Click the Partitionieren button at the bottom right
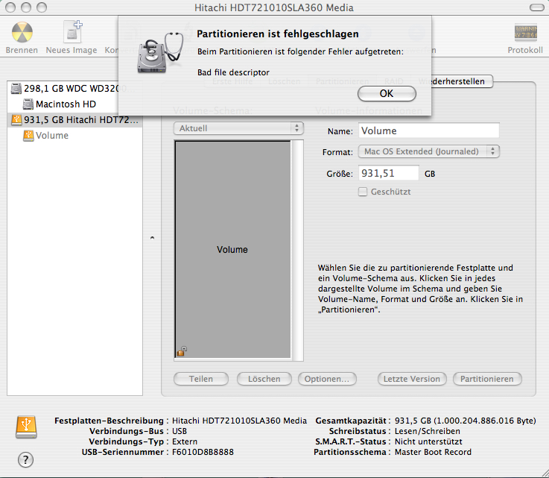549x478 pixels. [x=487, y=379]
